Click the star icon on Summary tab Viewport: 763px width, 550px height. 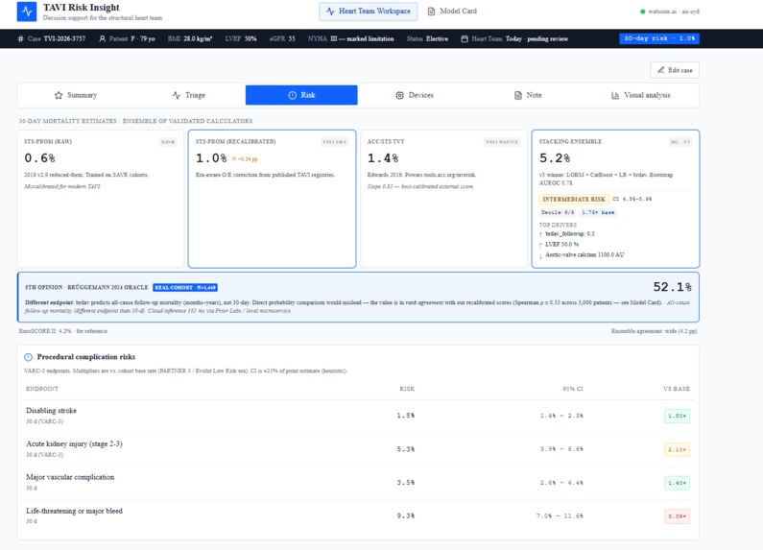59,95
